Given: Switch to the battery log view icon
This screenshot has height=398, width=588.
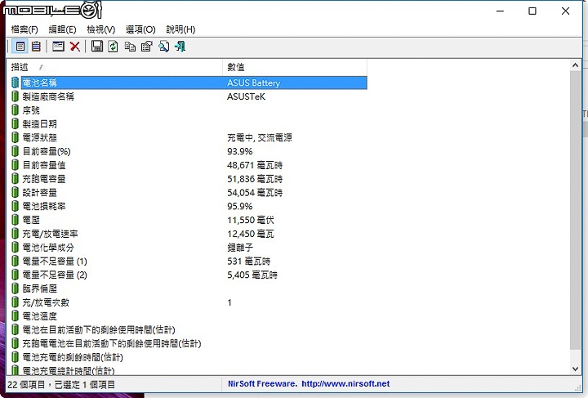Looking at the screenshot, I should coord(36,47).
